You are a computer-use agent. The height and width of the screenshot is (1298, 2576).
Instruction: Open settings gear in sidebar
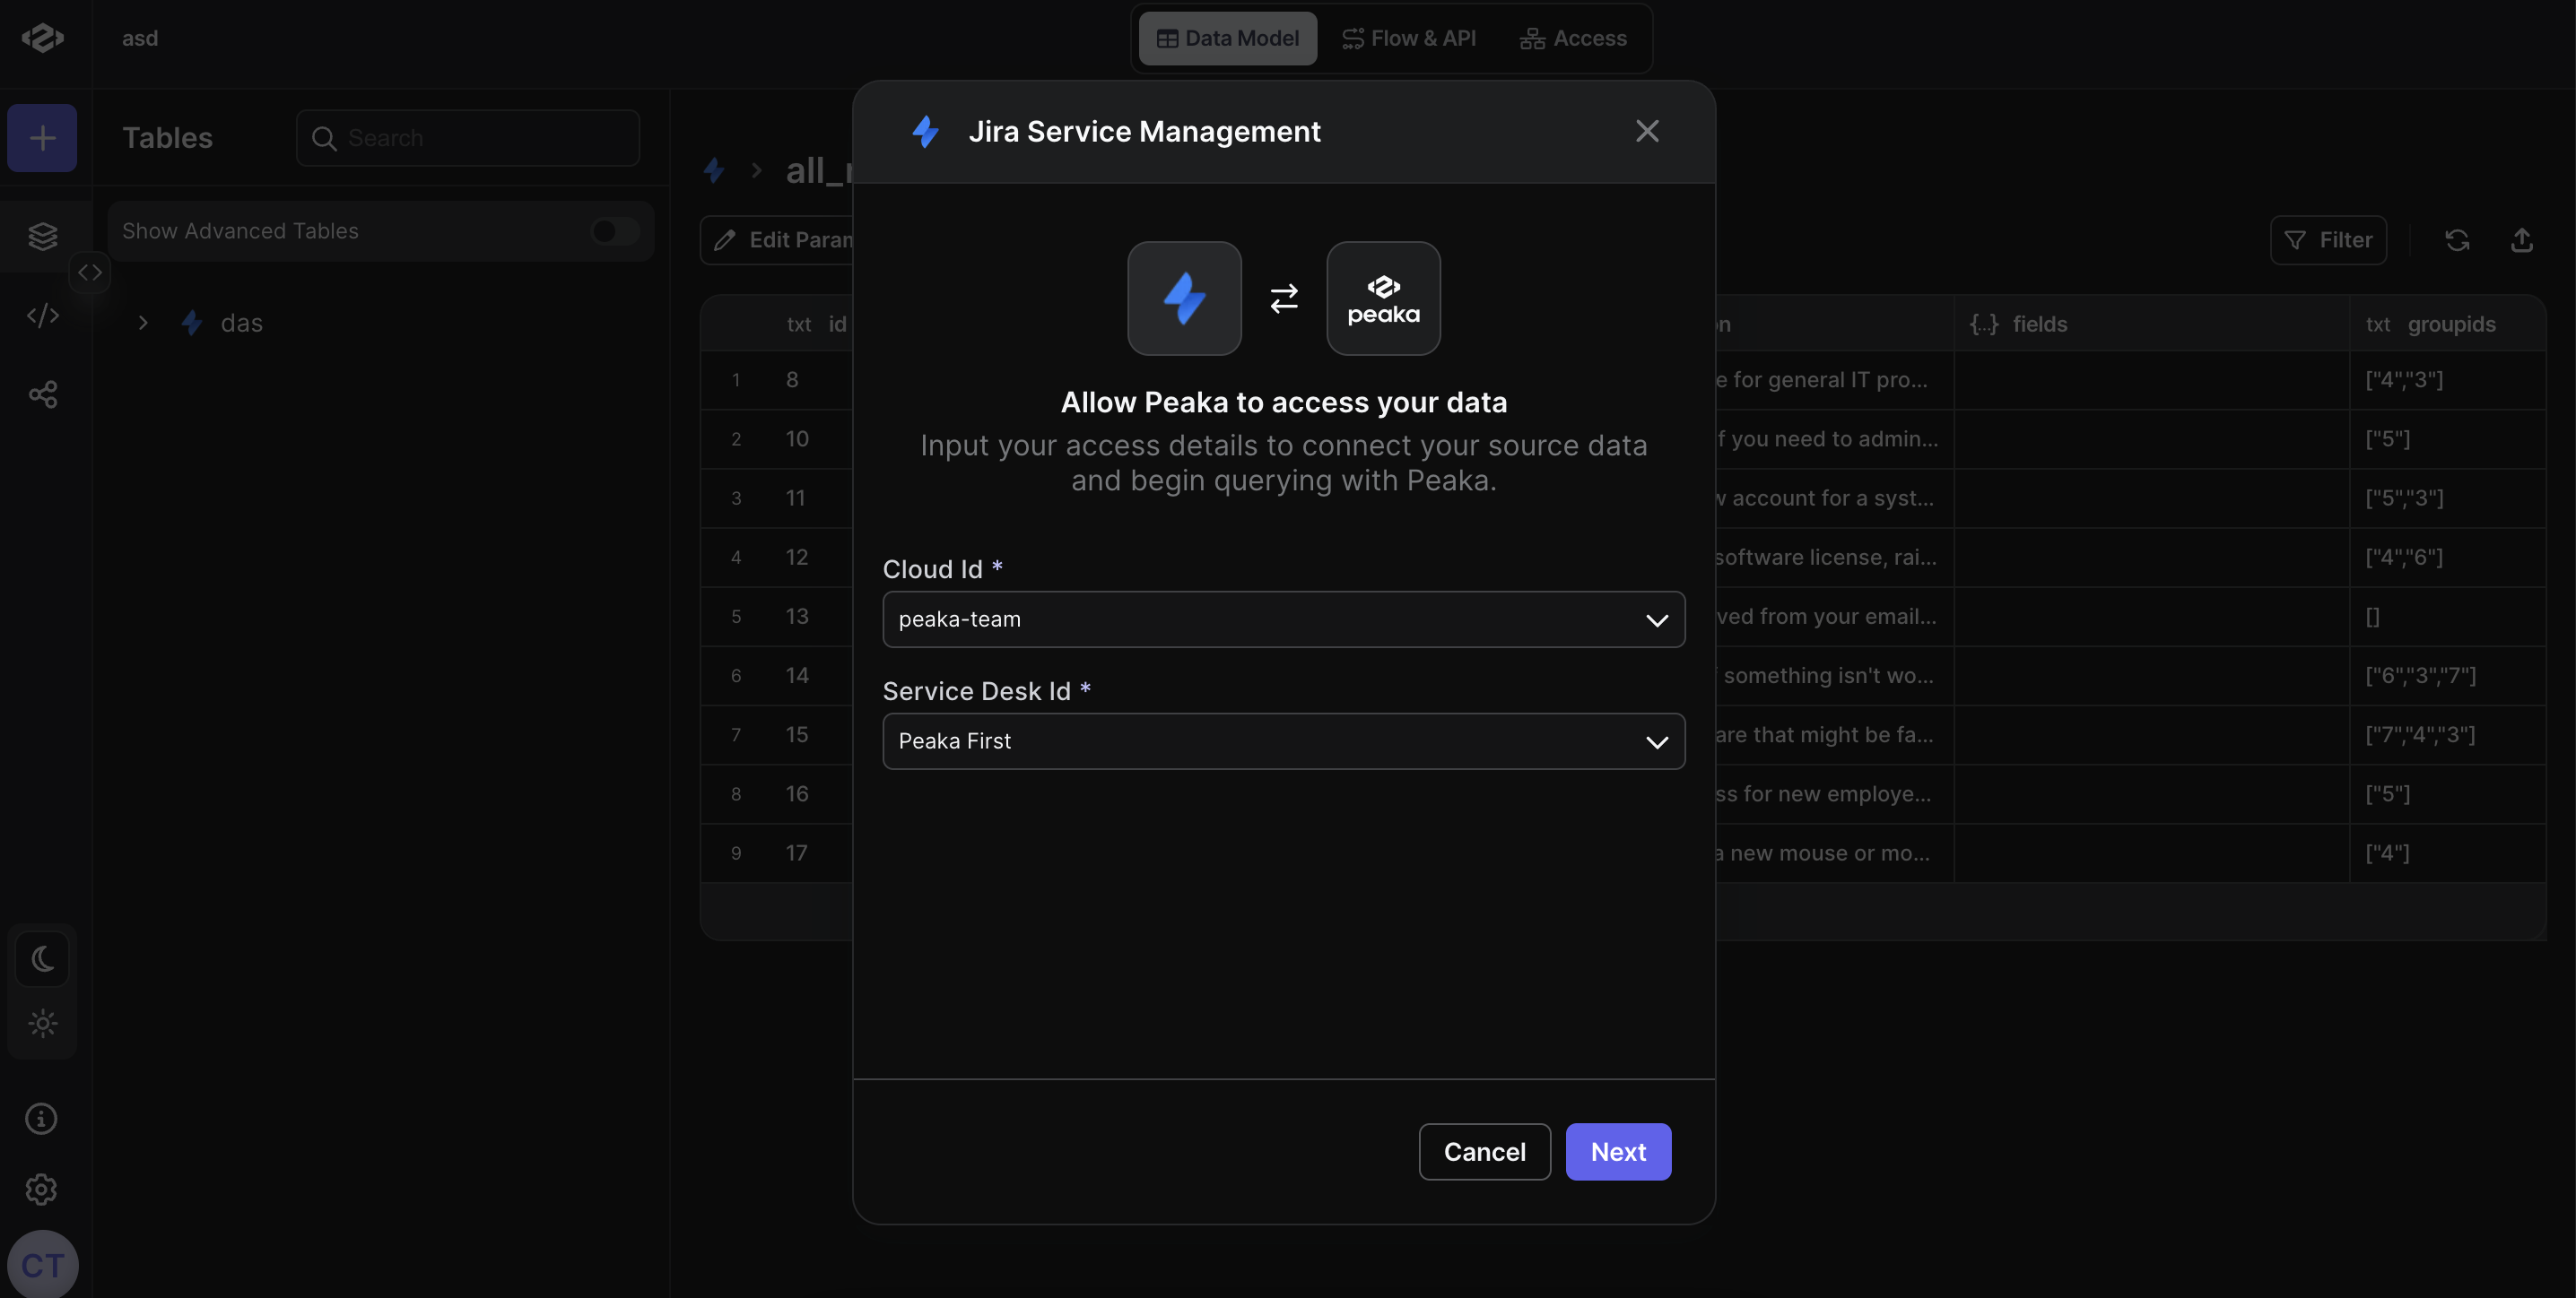41,1189
